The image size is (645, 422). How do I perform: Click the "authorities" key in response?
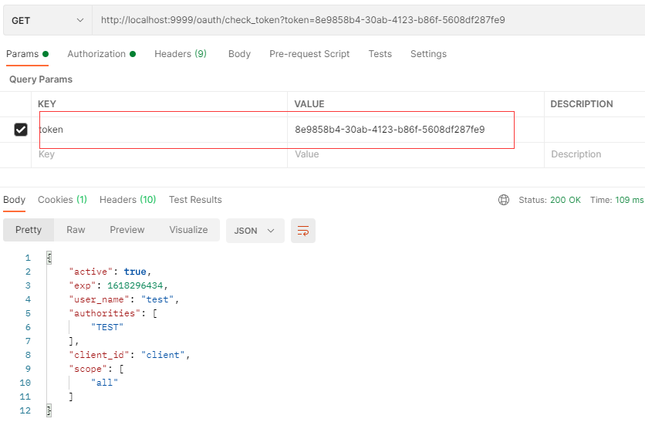104,313
